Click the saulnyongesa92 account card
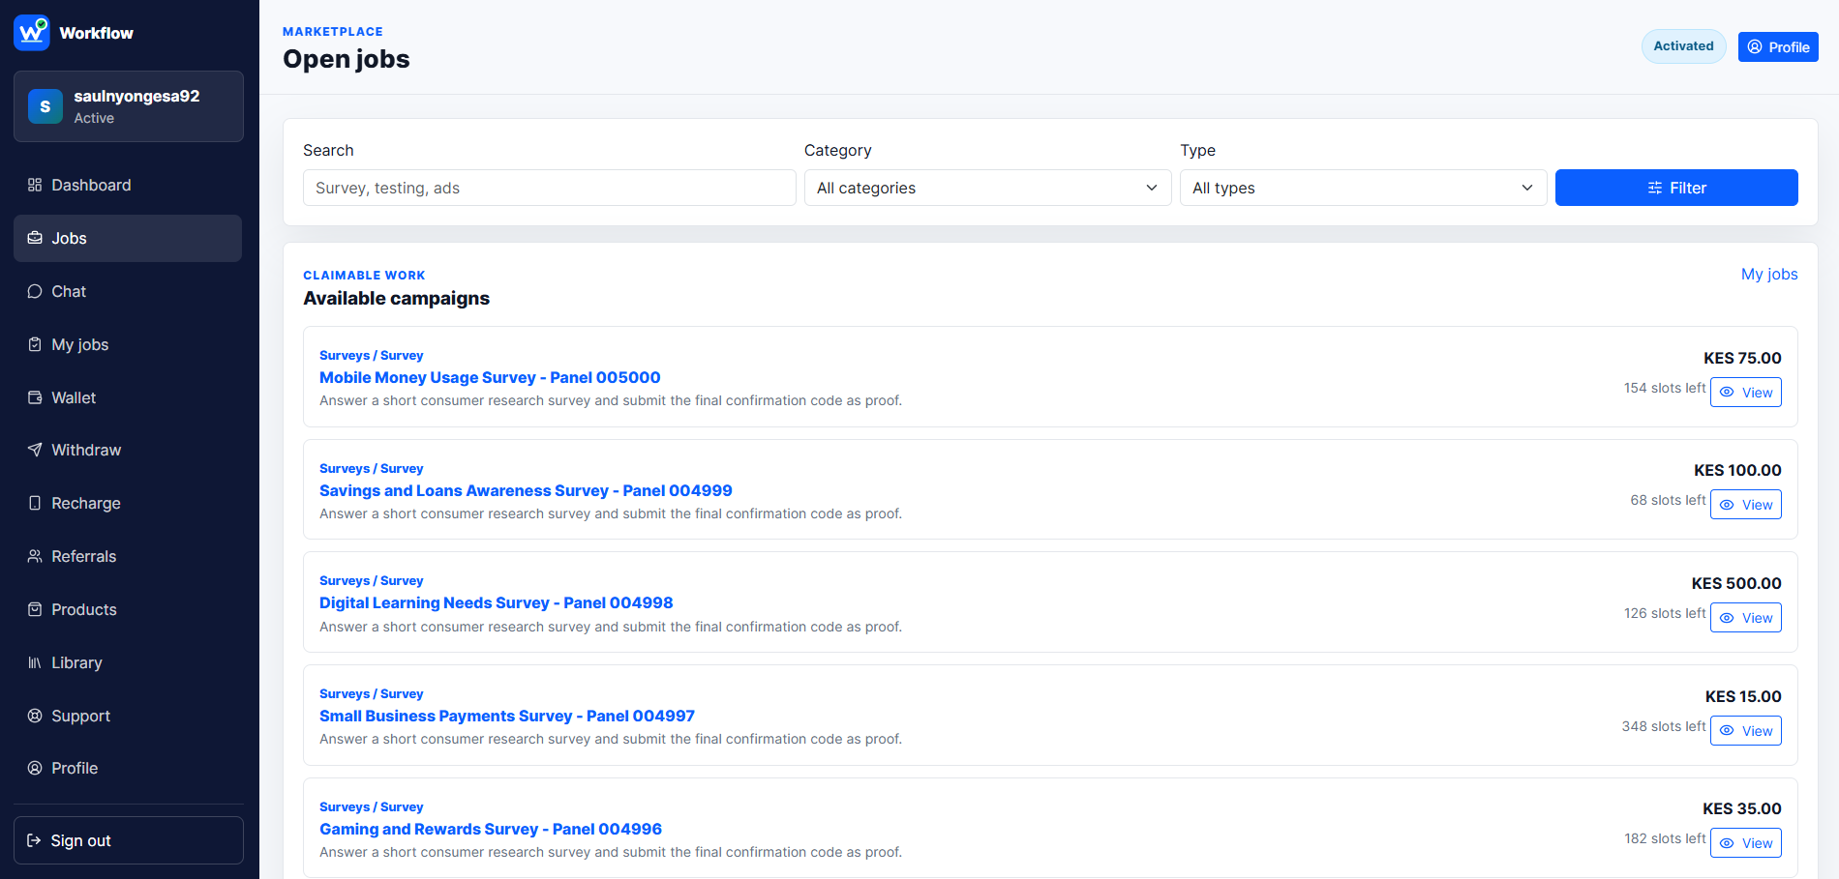Viewport: 1839px width, 879px height. coord(129,106)
